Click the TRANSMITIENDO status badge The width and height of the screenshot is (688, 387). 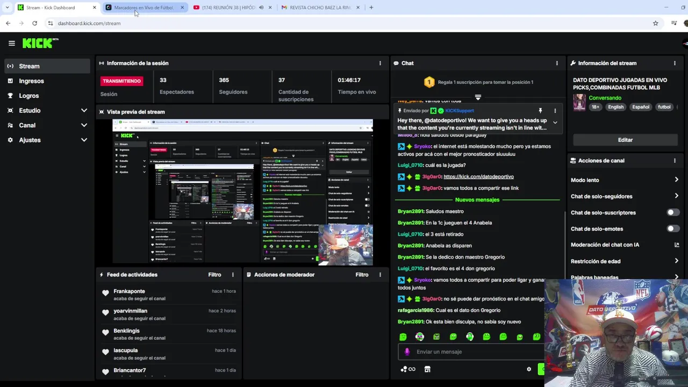click(121, 81)
